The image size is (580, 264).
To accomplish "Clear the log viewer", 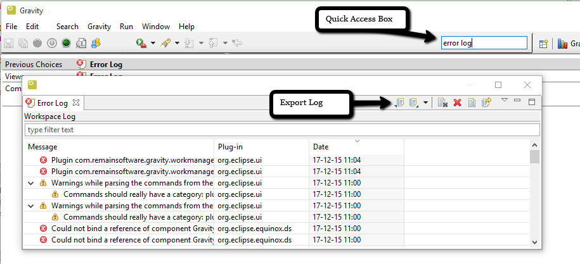I will pos(442,102).
